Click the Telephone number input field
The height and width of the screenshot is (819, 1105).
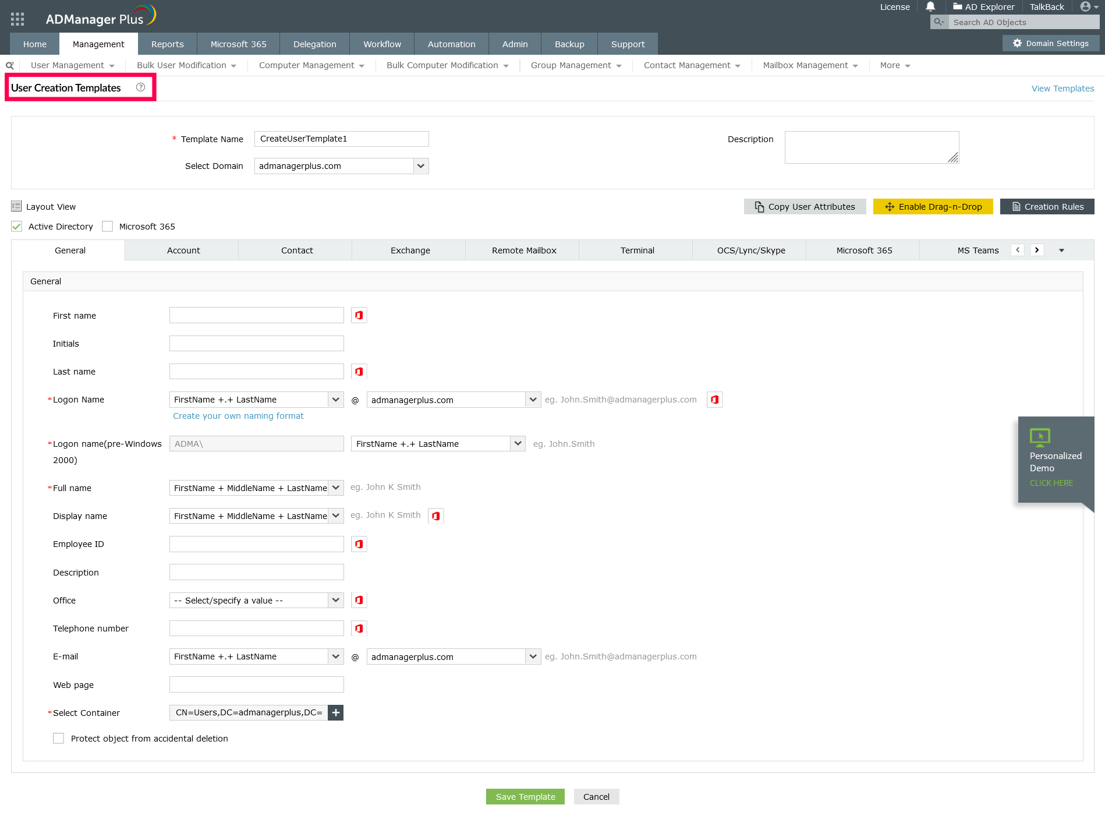[256, 629]
